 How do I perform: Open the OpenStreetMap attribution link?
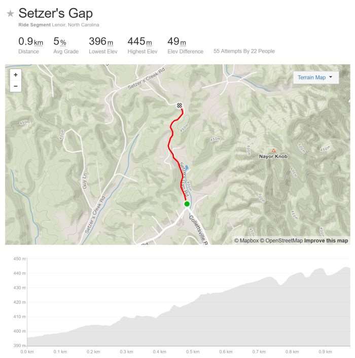[x=281, y=240]
